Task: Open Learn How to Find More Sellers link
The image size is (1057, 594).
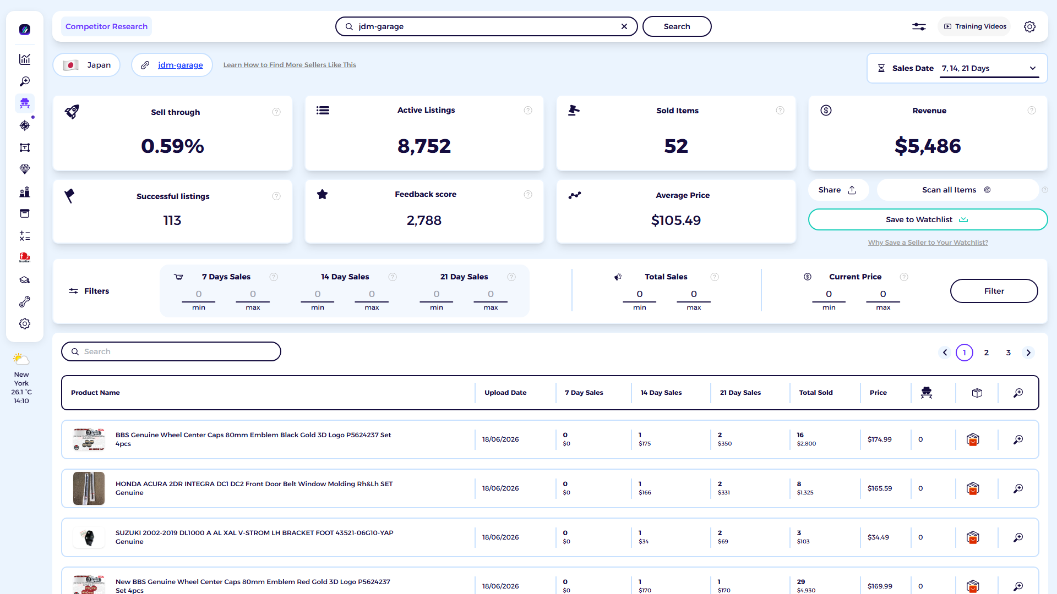Action: [x=290, y=65]
